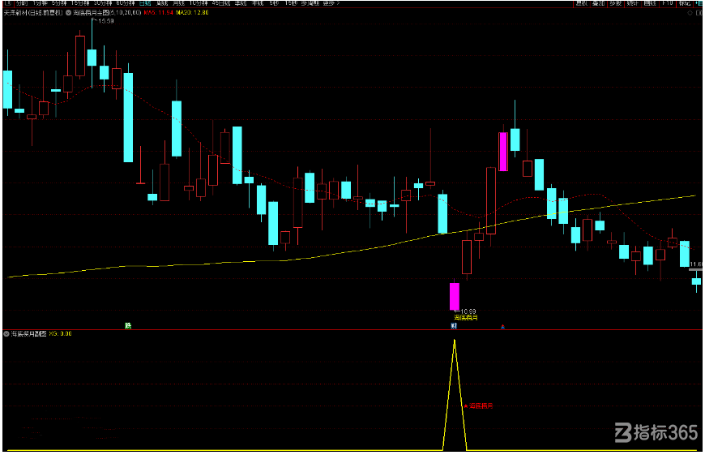
Task: Click the MA5: 11.94 value label
Action: click(x=158, y=13)
